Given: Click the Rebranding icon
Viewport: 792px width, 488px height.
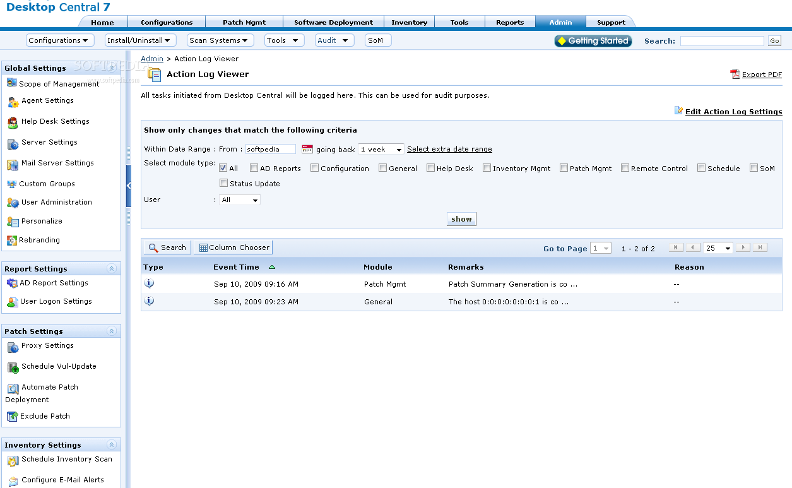Looking at the screenshot, I should click(x=12, y=241).
